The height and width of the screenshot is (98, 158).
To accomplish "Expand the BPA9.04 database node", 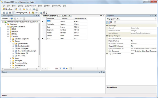I will click(8, 32).
